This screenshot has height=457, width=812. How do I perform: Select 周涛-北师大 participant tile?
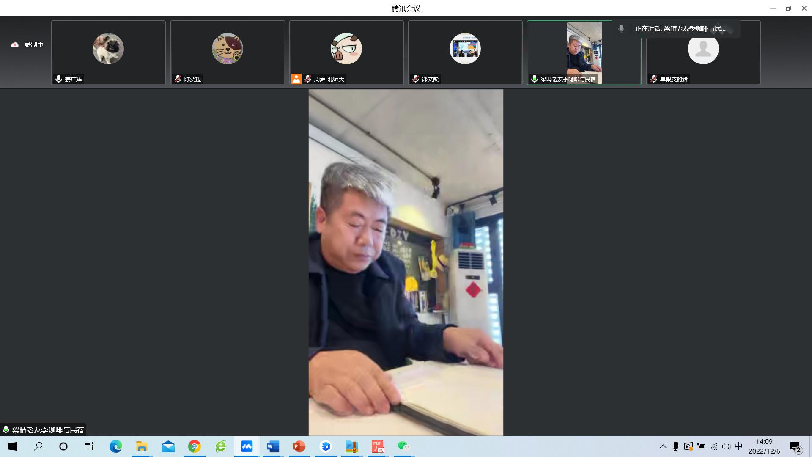tap(346, 52)
